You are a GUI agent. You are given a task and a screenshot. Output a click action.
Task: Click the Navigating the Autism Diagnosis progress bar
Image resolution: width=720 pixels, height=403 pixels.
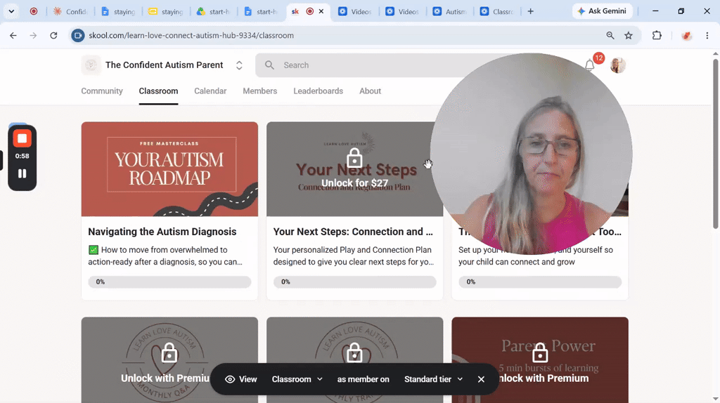tap(169, 282)
